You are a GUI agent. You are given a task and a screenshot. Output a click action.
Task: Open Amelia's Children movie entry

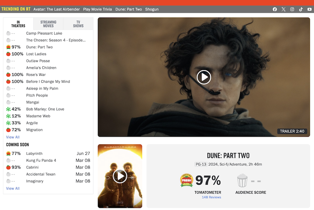(41, 68)
